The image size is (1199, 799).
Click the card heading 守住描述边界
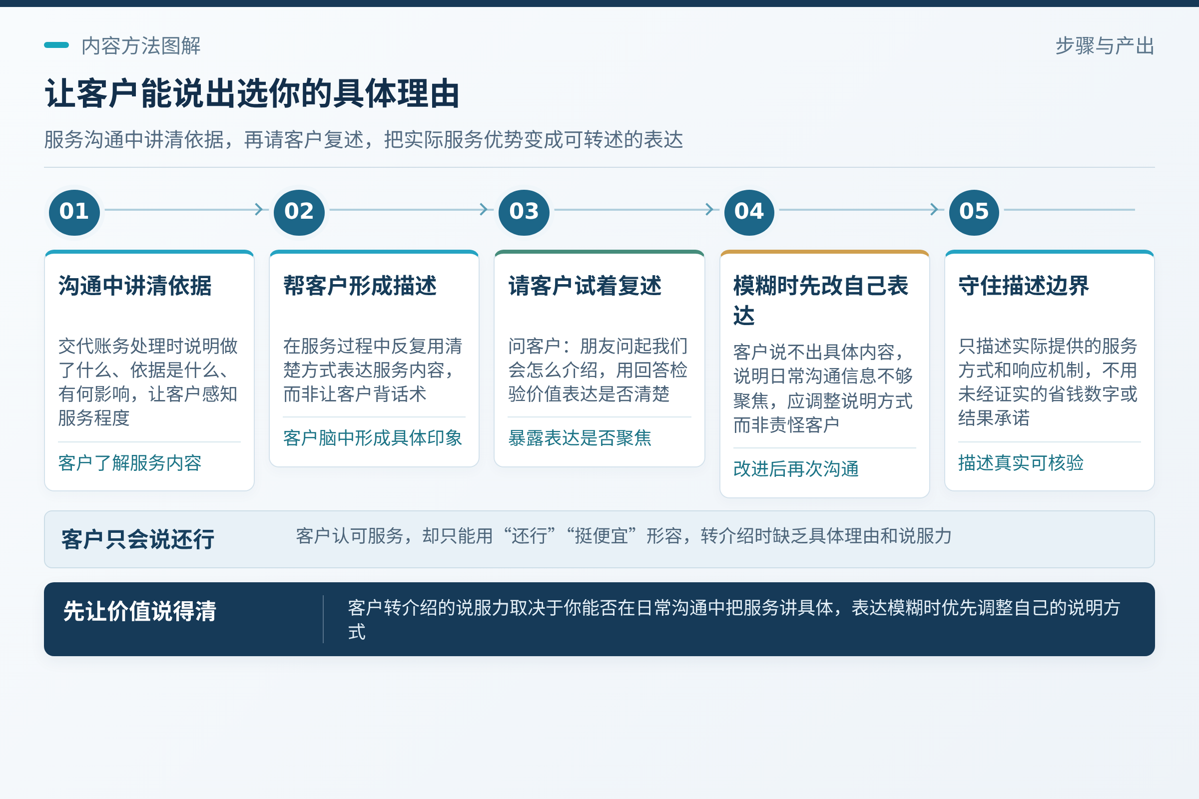click(x=1024, y=285)
